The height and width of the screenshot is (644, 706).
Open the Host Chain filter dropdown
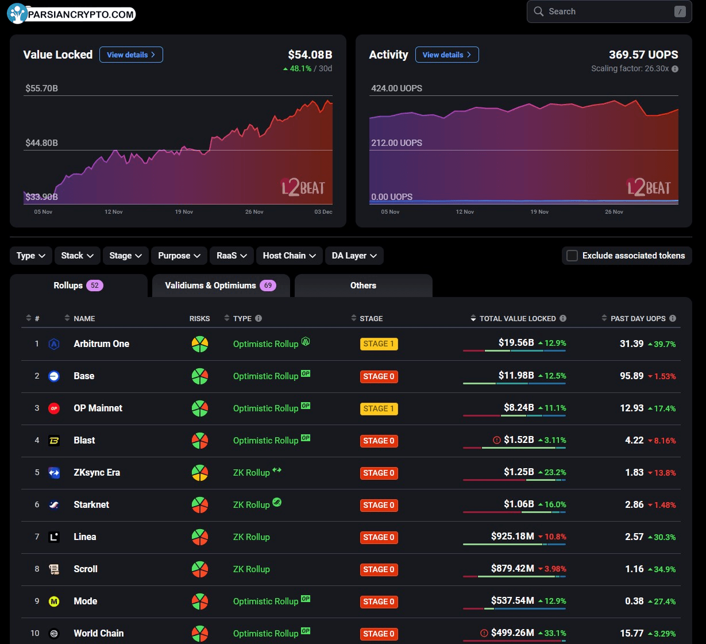290,256
